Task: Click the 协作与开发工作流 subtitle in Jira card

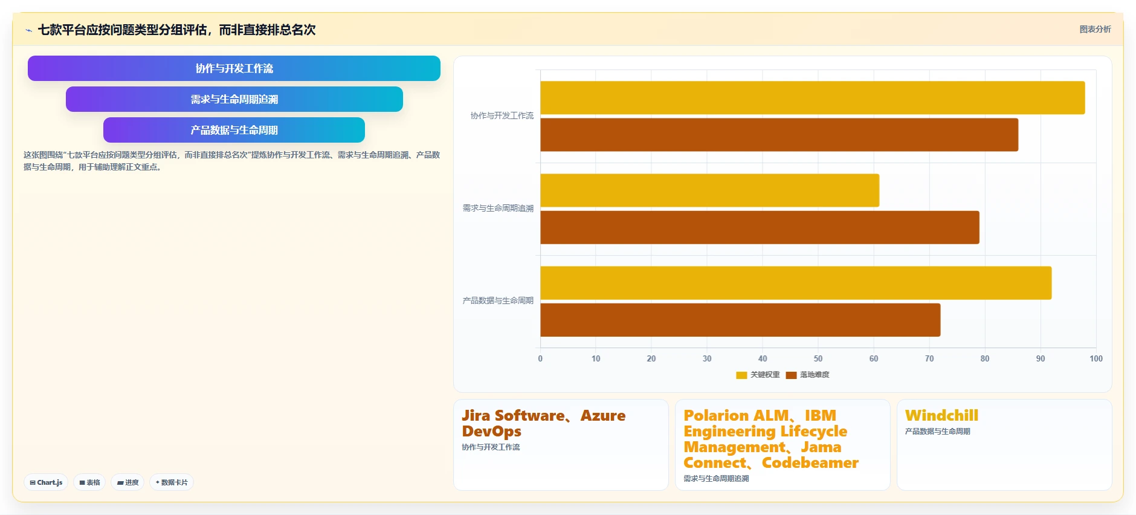Action: click(x=491, y=447)
